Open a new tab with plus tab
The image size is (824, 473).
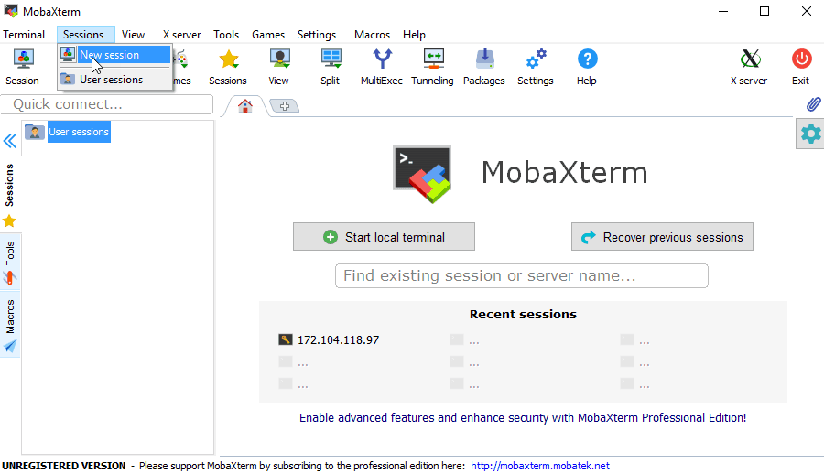click(x=285, y=106)
